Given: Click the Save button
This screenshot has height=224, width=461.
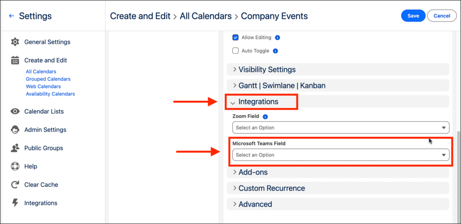Looking at the screenshot, I should click(x=413, y=16).
